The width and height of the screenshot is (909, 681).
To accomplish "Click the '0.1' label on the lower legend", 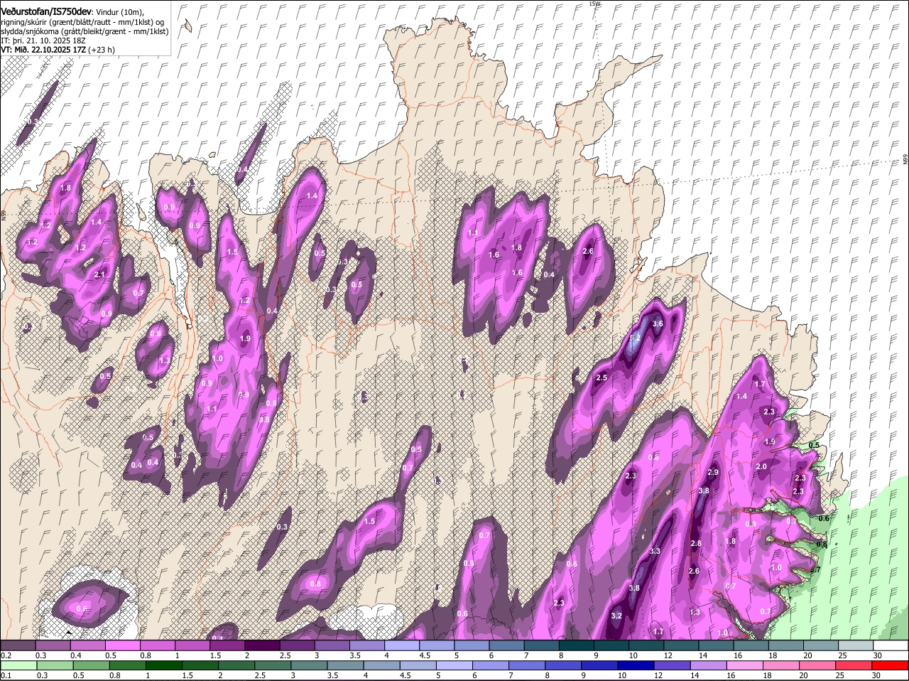I will pos(6,675).
